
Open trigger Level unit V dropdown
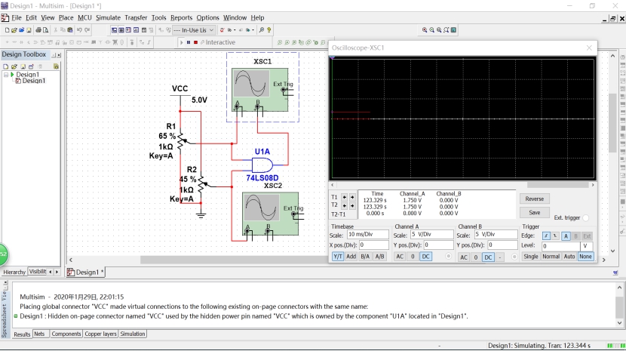(586, 246)
